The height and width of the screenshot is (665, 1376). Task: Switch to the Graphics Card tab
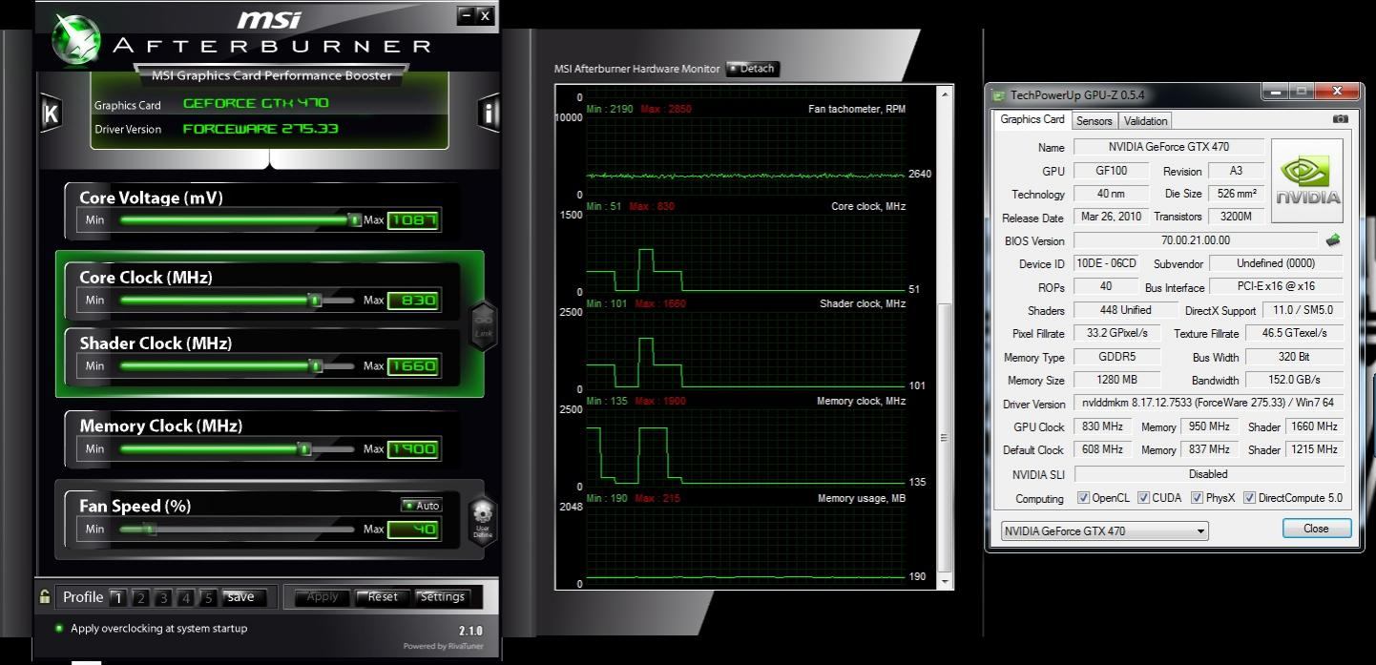[1032, 120]
